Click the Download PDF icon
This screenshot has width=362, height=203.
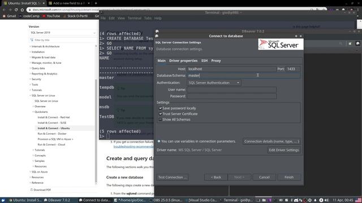[x=32, y=190]
